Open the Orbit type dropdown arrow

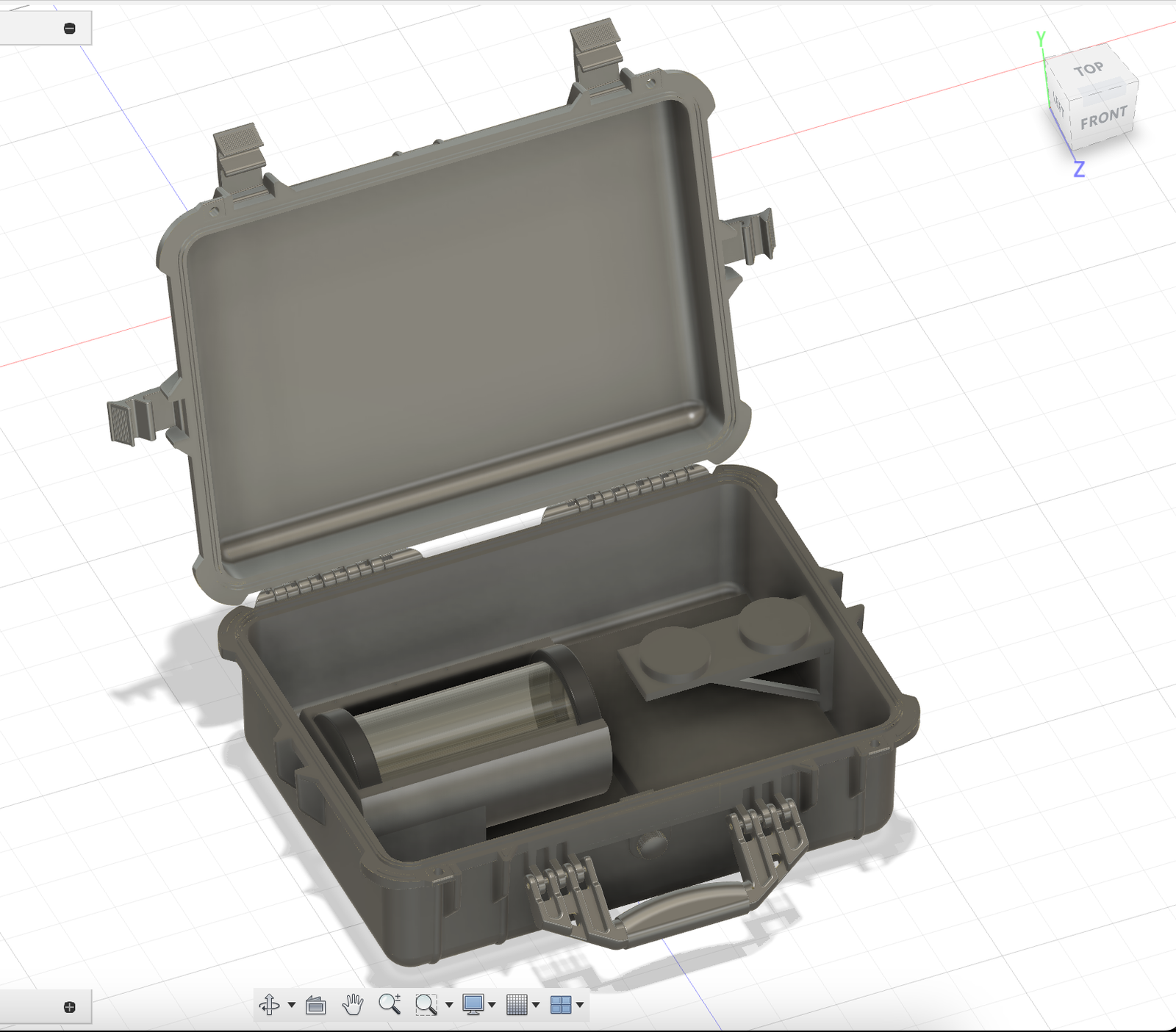tap(292, 1005)
